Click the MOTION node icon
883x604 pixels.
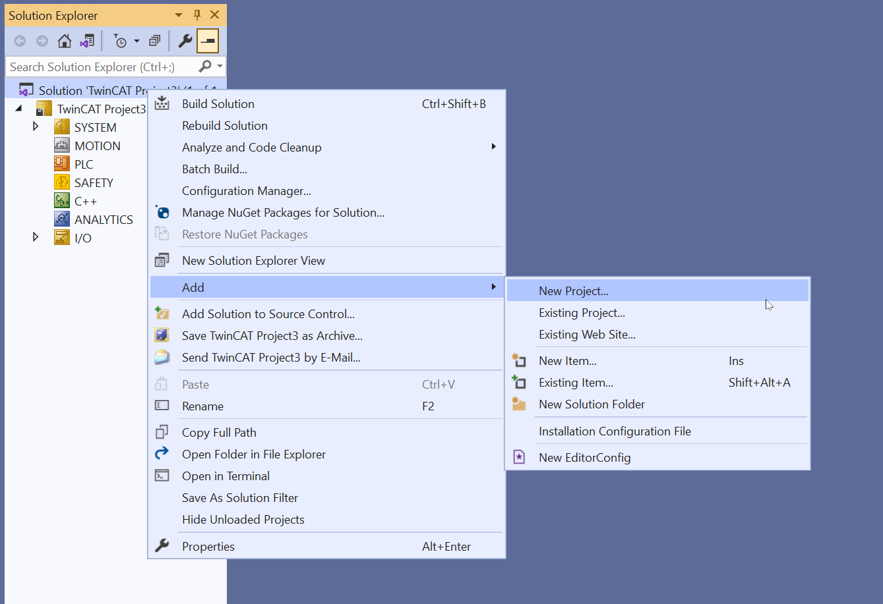click(62, 146)
